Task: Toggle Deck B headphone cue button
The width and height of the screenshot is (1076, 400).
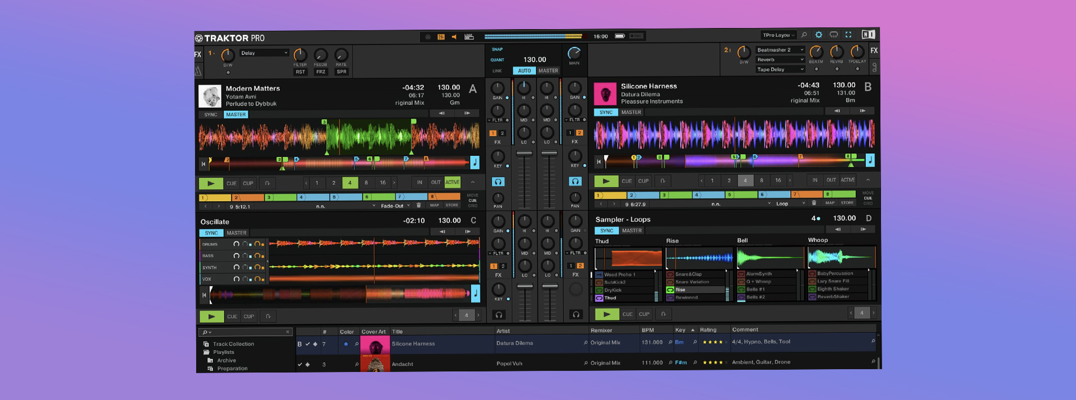Action: 575,182
